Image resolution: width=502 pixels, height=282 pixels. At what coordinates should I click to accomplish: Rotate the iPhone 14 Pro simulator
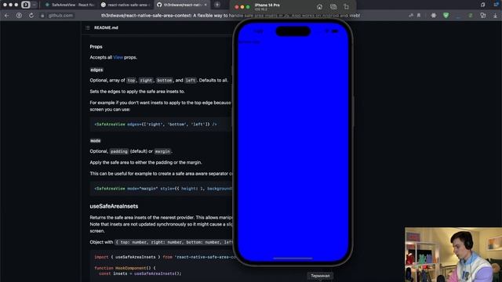tap(347, 7)
